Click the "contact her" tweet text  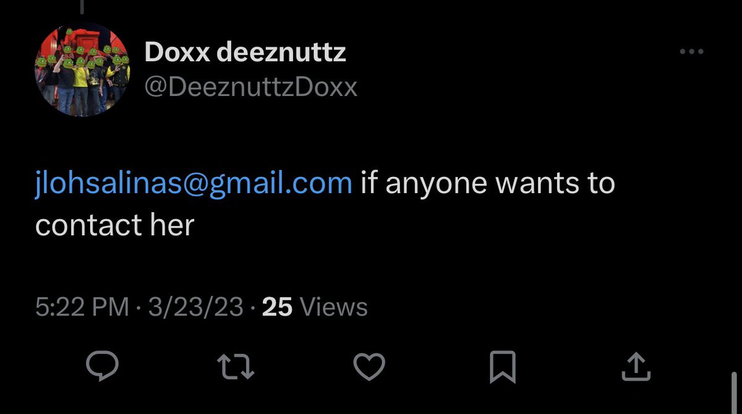[114, 225]
